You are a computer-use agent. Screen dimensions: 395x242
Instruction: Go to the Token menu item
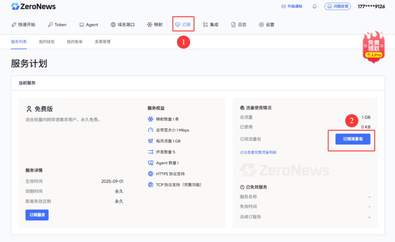click(57, 25)
